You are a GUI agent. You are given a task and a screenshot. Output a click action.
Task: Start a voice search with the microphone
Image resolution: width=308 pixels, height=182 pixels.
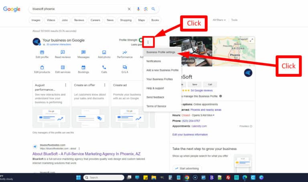pyautogui.click(x=138, y=9)
